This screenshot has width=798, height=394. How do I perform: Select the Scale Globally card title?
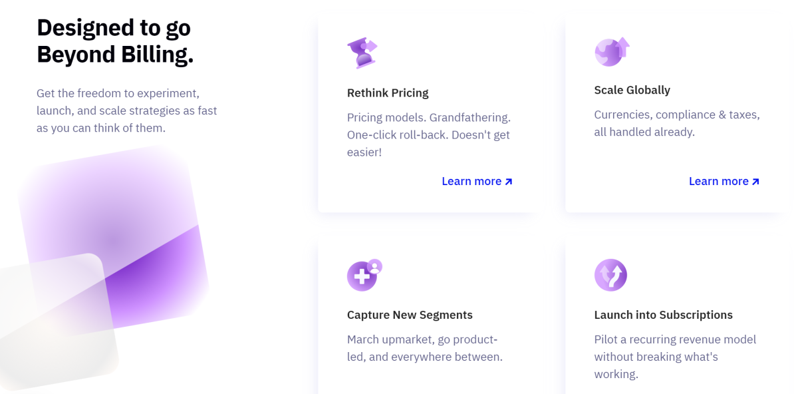pos(632,90)
